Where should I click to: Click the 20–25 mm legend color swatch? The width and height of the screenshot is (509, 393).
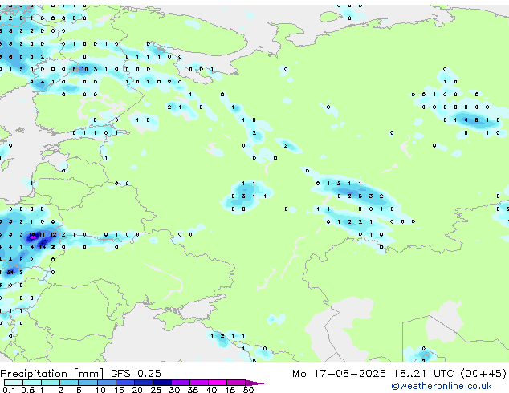coord(143,383)
